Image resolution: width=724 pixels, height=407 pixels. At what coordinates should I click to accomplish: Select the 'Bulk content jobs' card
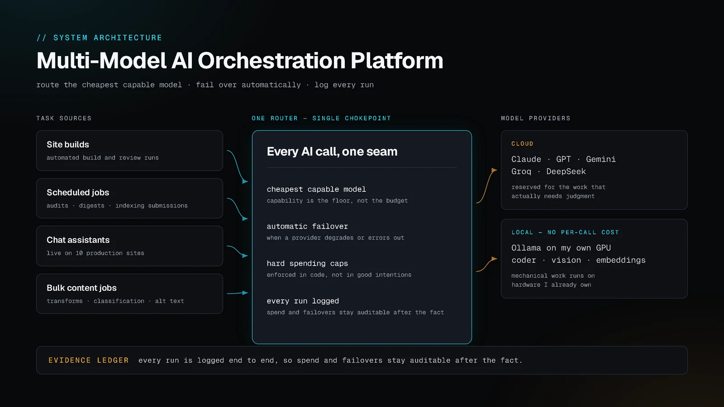[129, 294]
